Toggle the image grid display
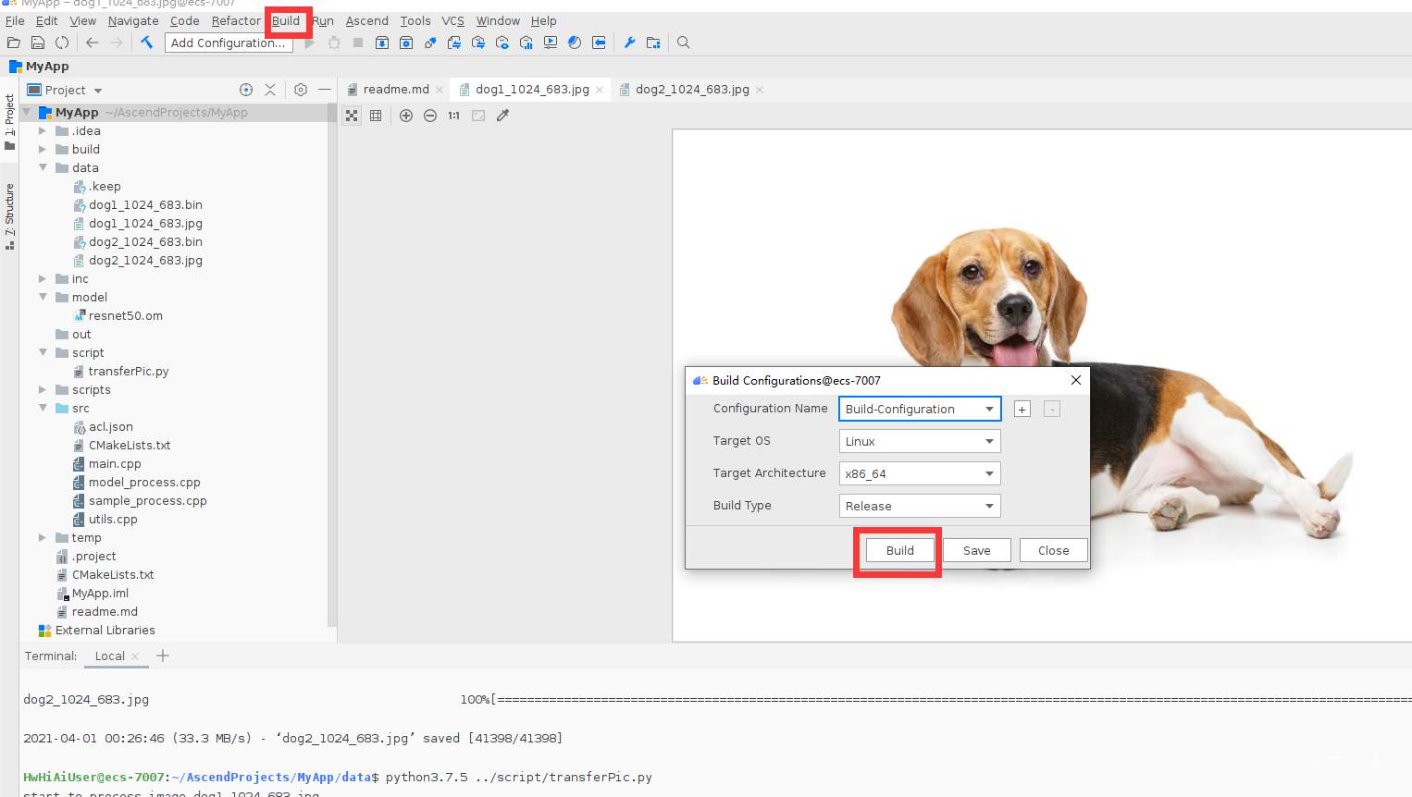The width and height of the screenshot is (1412, 797). (376, 116)
